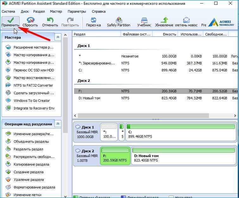Open NTFS to FAT32 Converter
Image resolution: width=239 pixels, height=198 pixels.
click(29, 85)
